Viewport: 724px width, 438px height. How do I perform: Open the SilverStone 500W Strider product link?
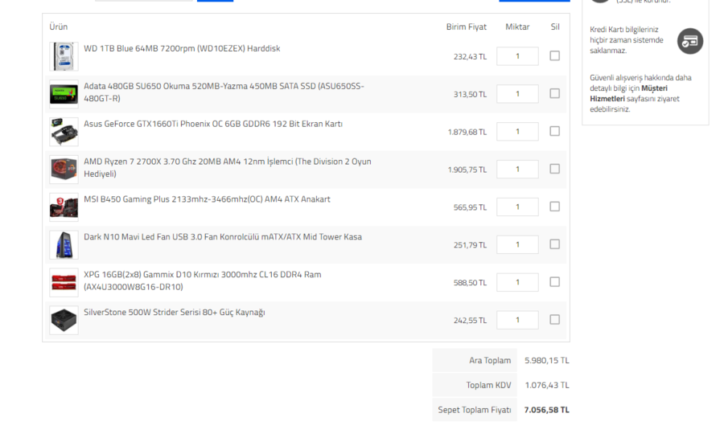coord(174,313)
